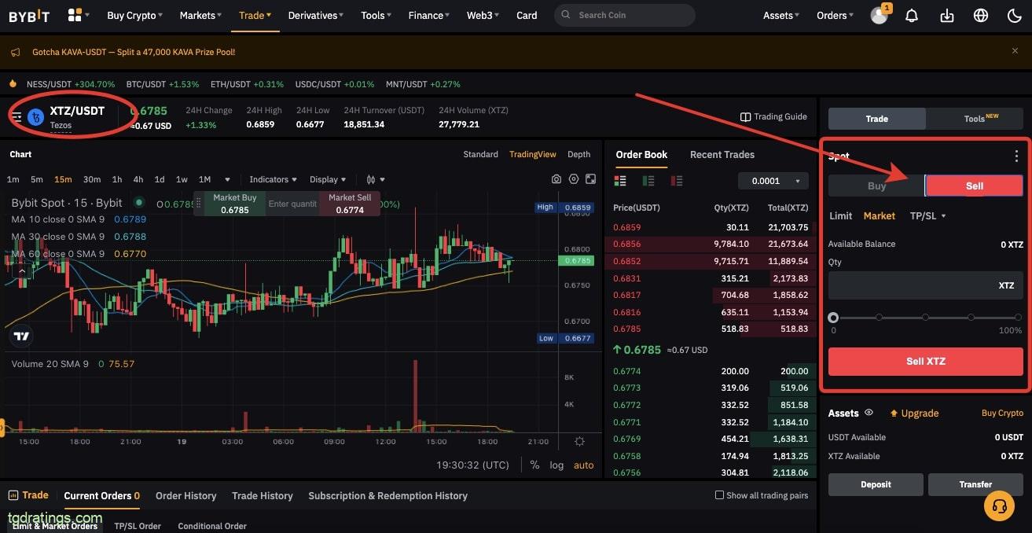The height and width of the screenshot is (533, 1032).
Task: Open user profile avatar
Action: coord(880,15)
